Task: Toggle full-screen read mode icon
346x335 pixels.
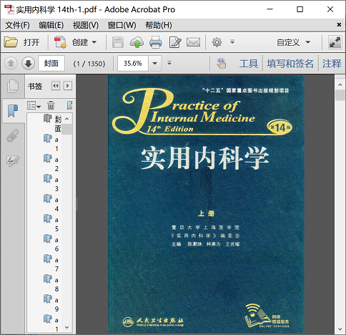Action: [x=335, y=42]
